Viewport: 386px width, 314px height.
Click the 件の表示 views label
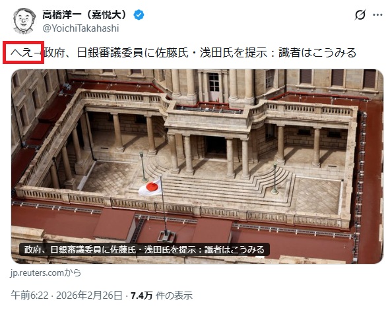(174, 296)
